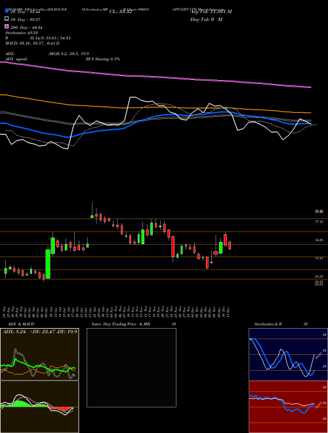Open the blue Stochastics chart panel

click(288, 354)
